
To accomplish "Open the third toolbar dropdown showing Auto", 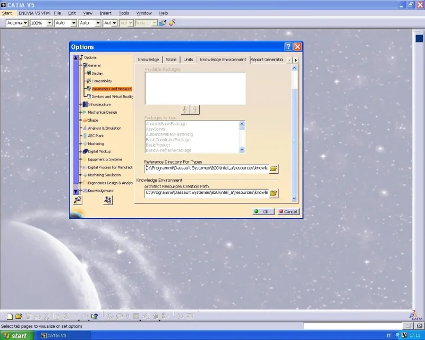I will click(73, 23).
